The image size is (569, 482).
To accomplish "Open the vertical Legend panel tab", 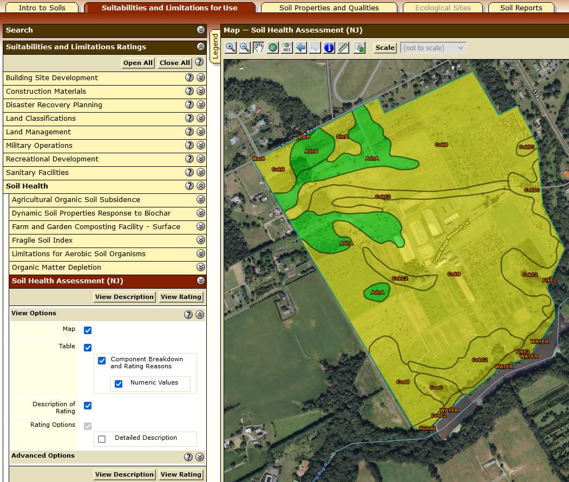I will (x=215, y=46).
